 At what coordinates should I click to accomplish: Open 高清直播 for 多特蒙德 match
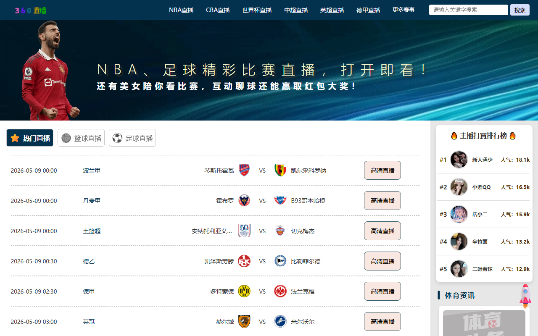click(382, 291)
